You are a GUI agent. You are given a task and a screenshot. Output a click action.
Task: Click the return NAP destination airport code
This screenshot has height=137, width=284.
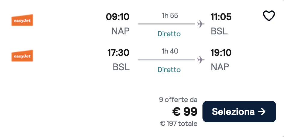pos(220,67)
